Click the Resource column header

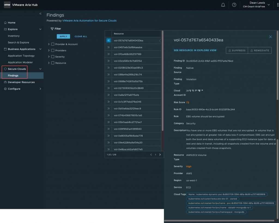click(x=119, y=34)
